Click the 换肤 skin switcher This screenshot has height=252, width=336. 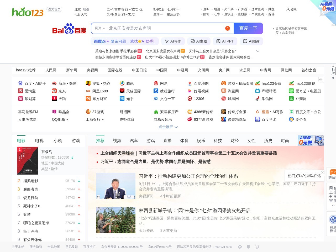pyautogui.click(x=333, y=71)
